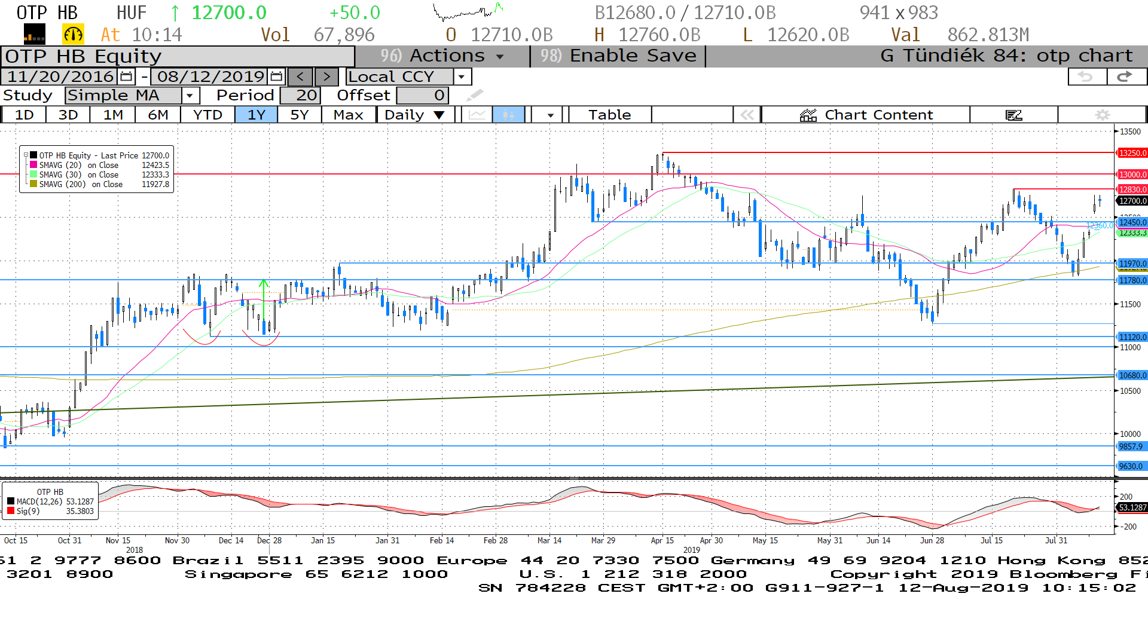1148x621 pixels.
Task: Select the 9630.0 blue level label
Action: tap(1131, 466)
